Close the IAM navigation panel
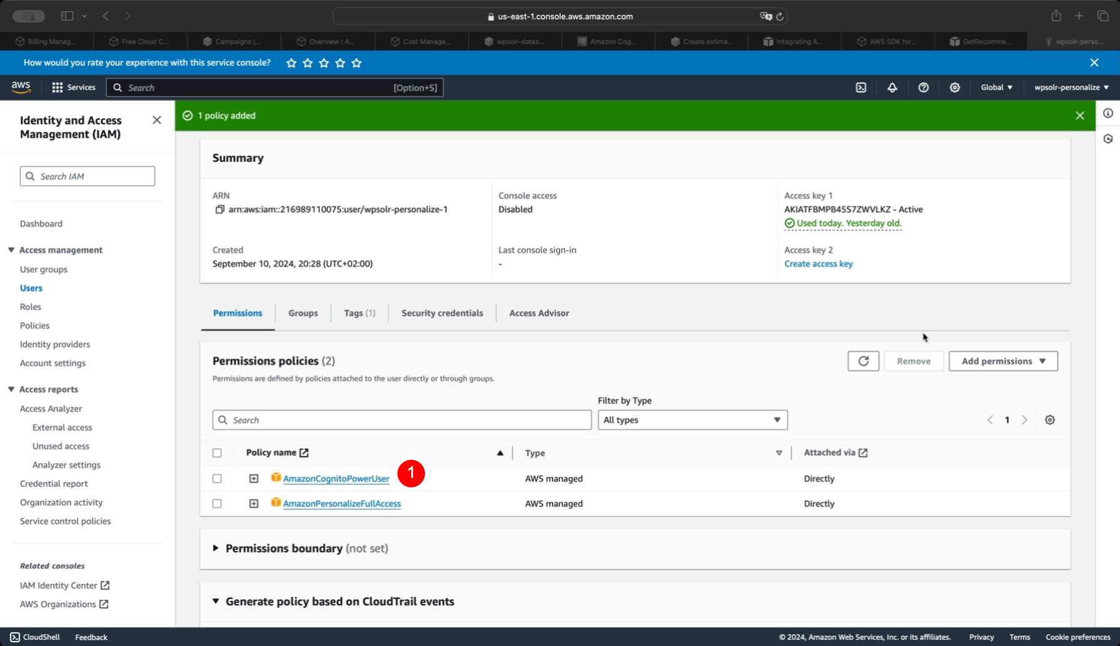This screenshot has width=1120, height=646. tap(157, 120)
